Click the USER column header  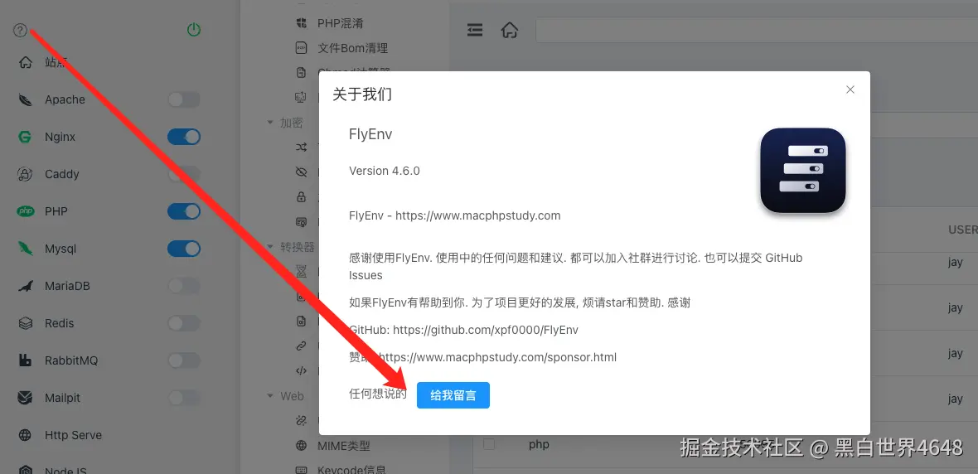[x=962, y=230]
